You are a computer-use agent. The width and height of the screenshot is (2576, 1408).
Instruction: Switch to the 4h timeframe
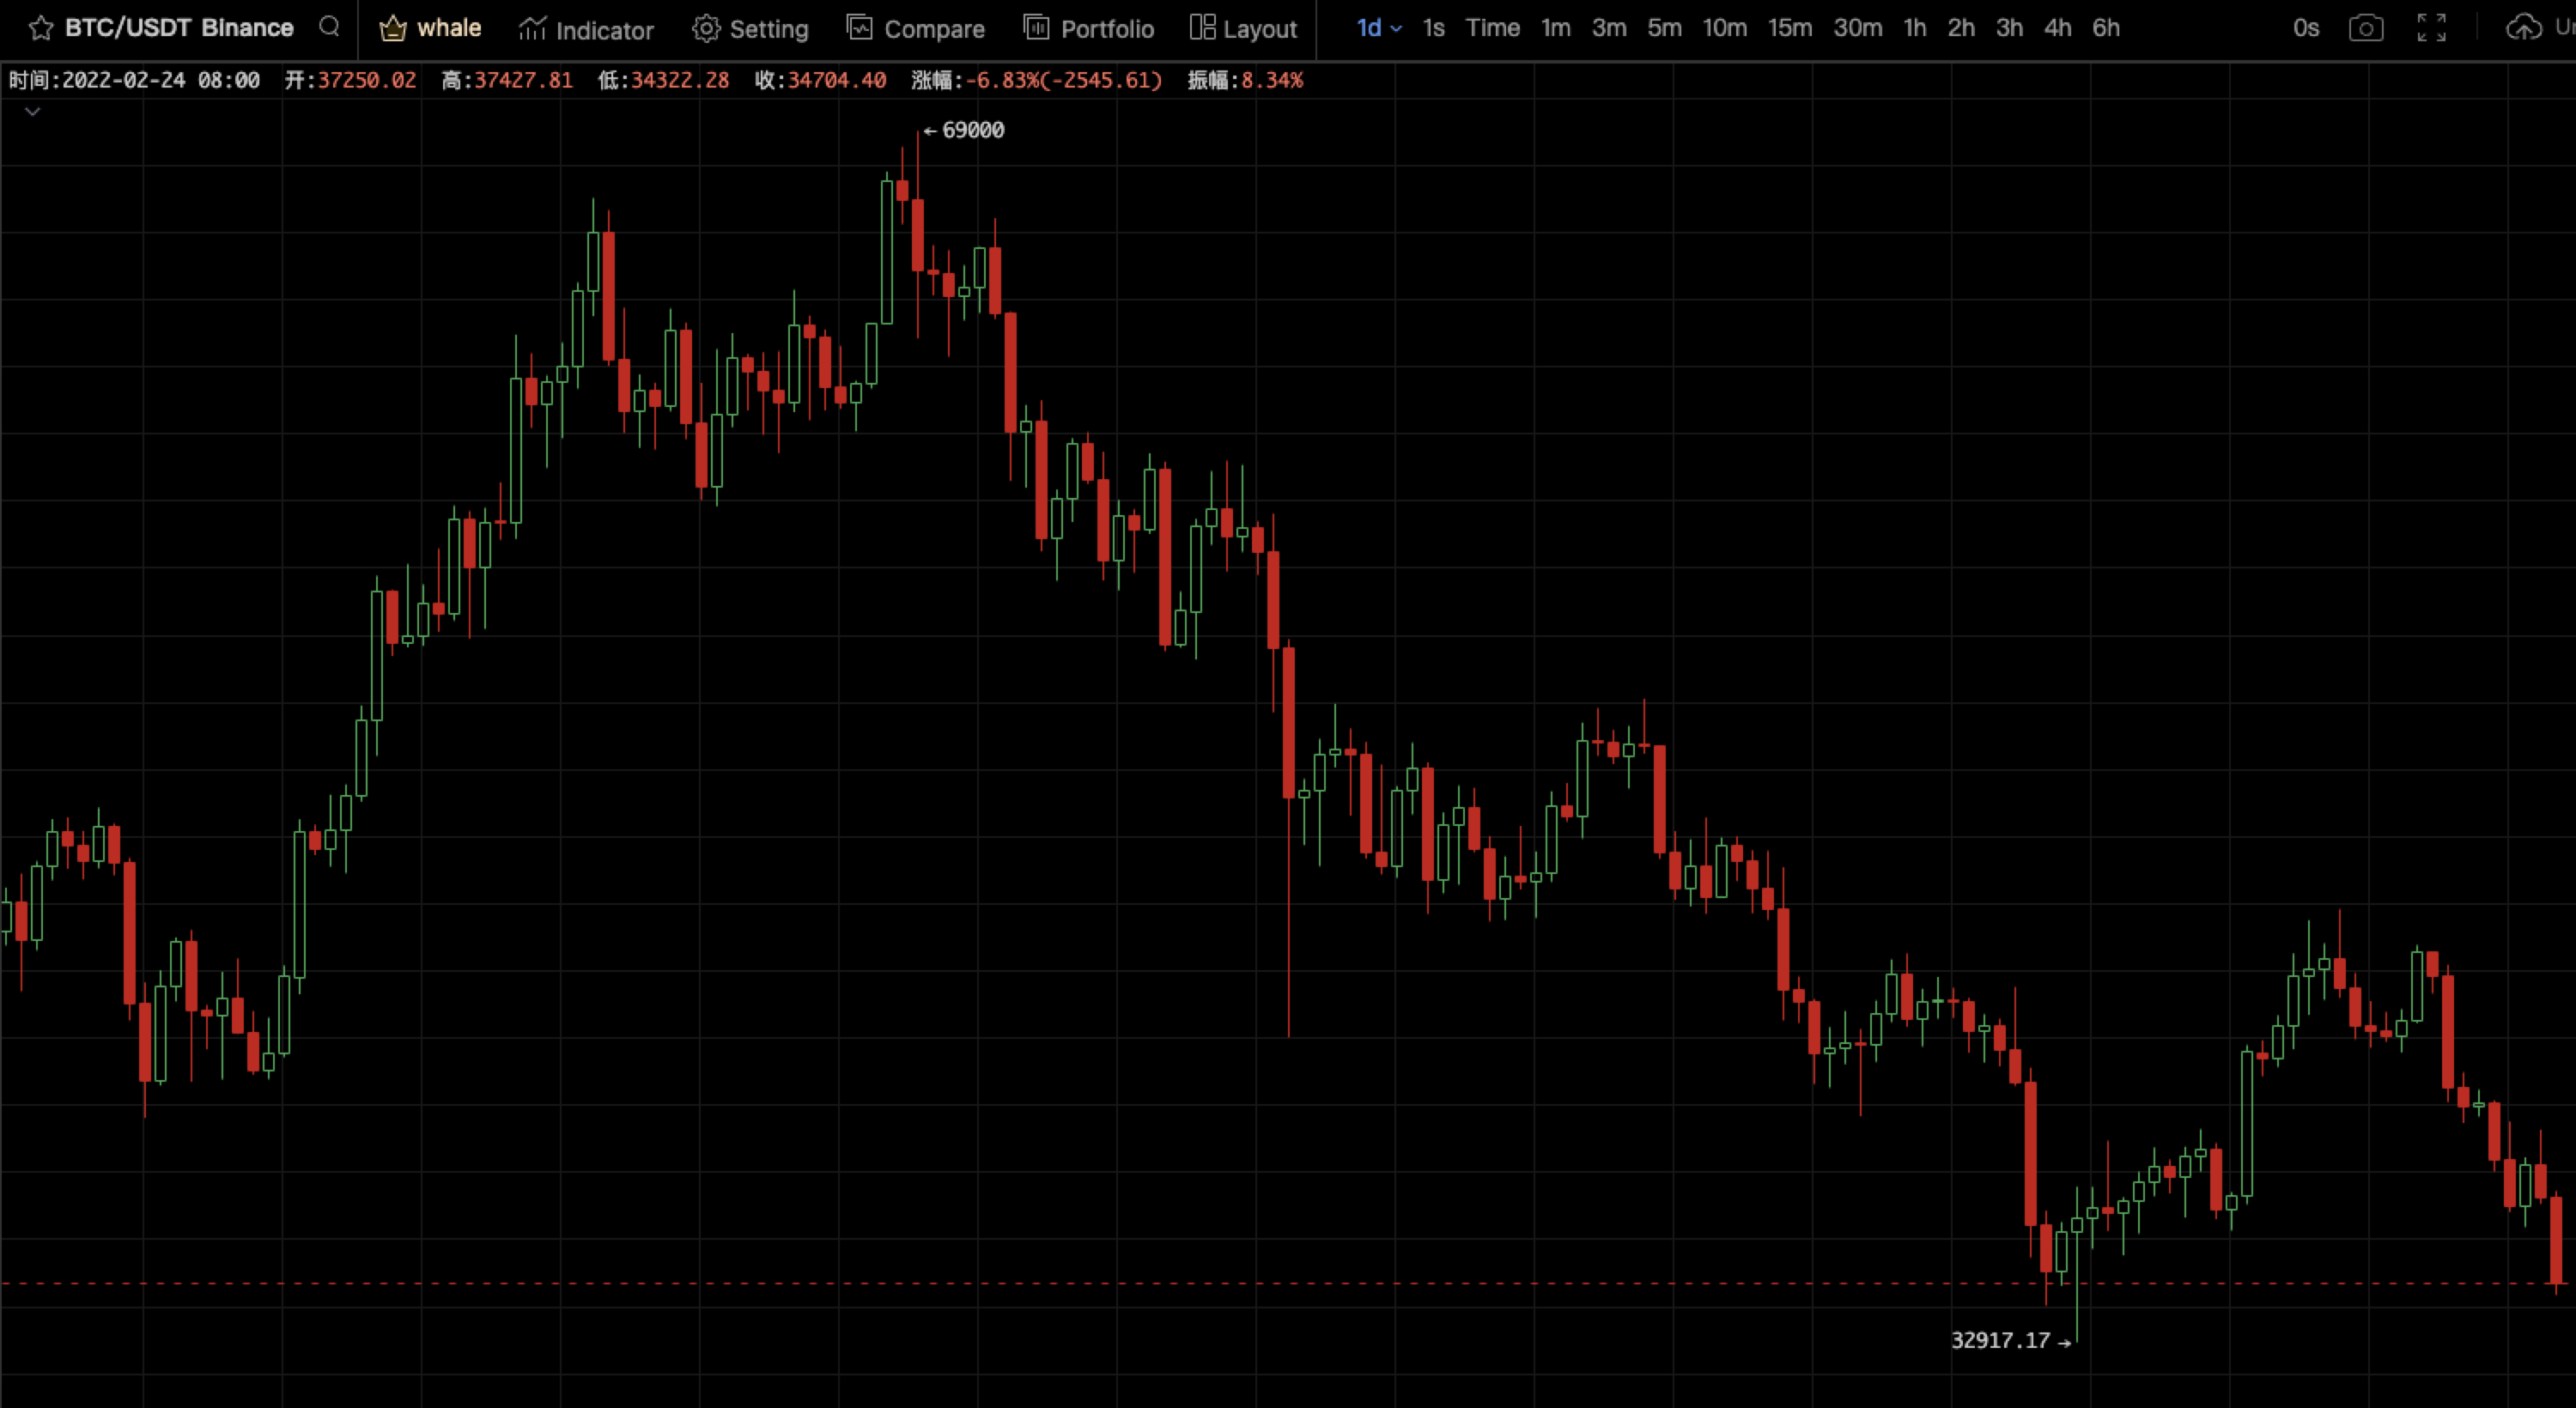[x=2057, y=28]
